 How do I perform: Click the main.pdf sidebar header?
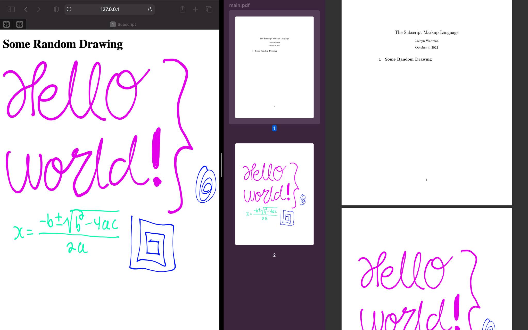pyautogui.click(x=239, y=5)
